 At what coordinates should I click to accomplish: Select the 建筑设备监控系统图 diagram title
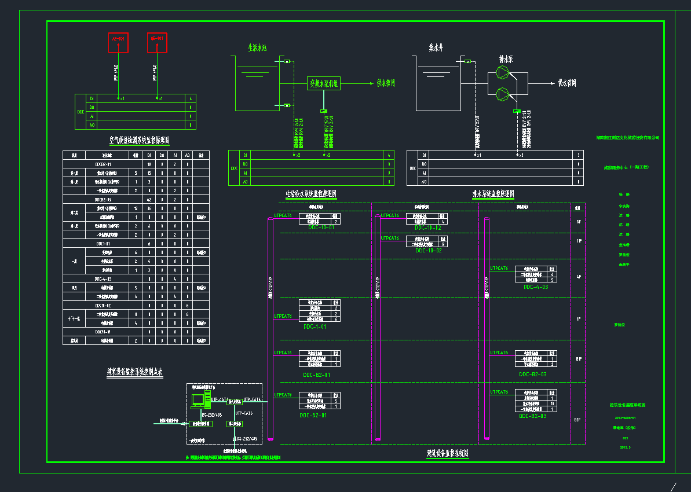coord(447,454)
